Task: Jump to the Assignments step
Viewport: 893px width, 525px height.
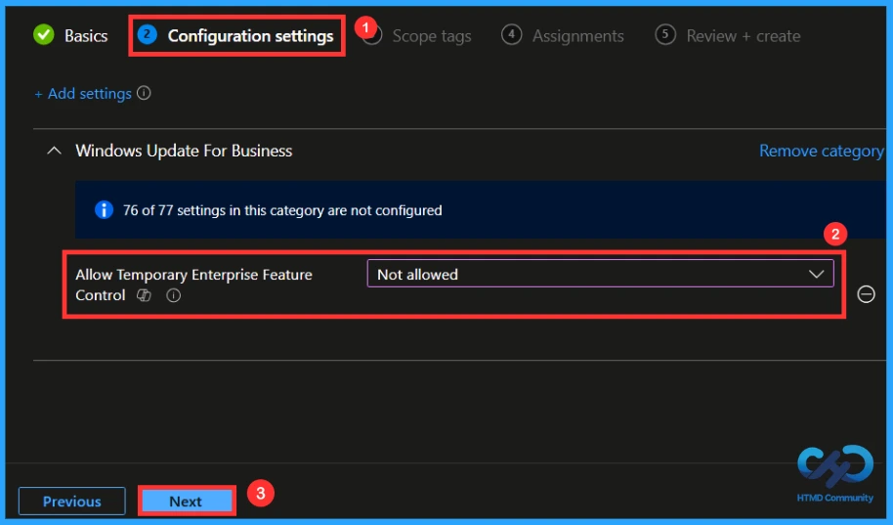Action: pos(563,36)
